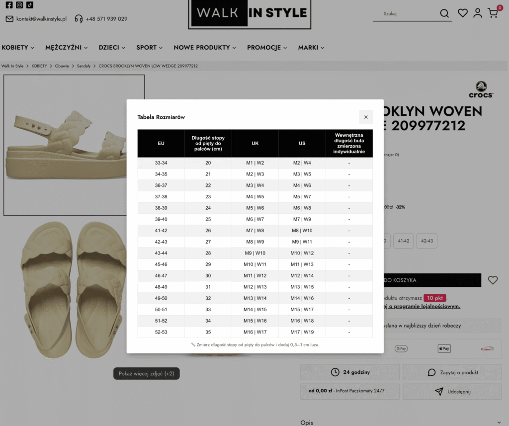This screenshot has height=426, width=509.
Task: Expand the Opis section chevron
Action: coord(499,423)
